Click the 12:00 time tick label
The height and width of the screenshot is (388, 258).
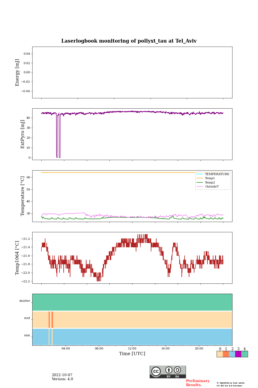[x=132, y=349]
